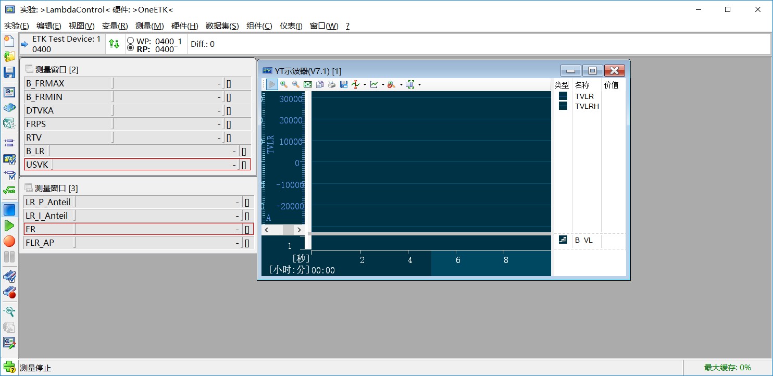This screenshot has width=773, height=376.
Task: Zoom in on the YT oscilloscope plot
Action: 284,84
